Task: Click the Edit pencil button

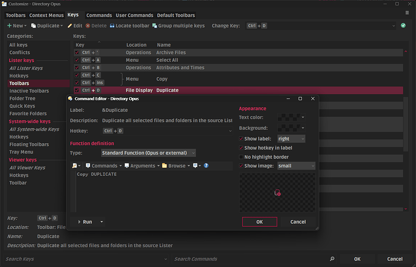Action: [x=75, y=26]
